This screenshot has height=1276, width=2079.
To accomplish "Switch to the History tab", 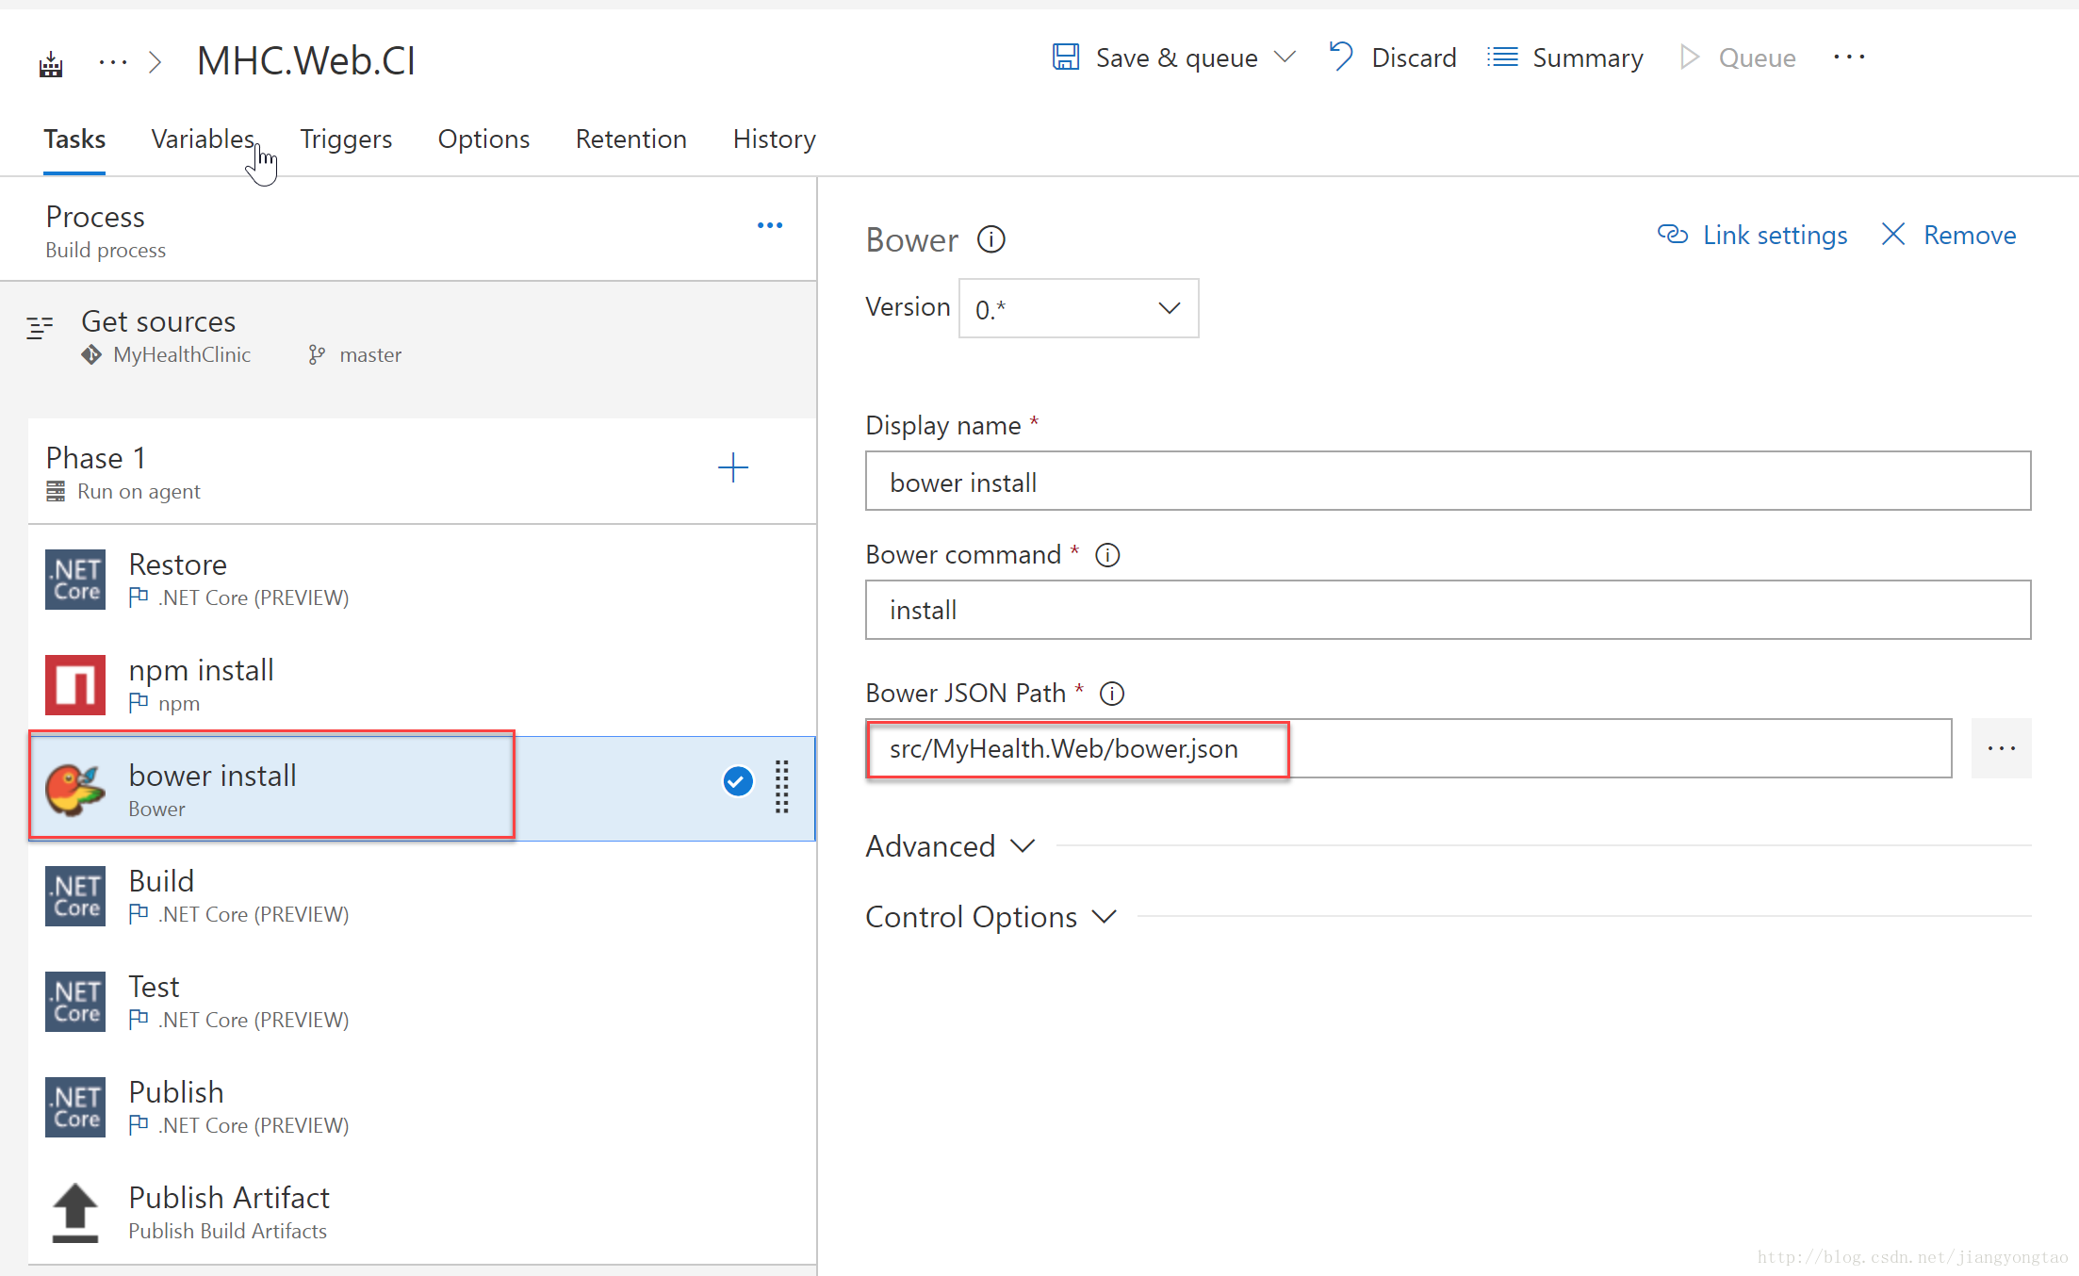I will pos(774,139).
